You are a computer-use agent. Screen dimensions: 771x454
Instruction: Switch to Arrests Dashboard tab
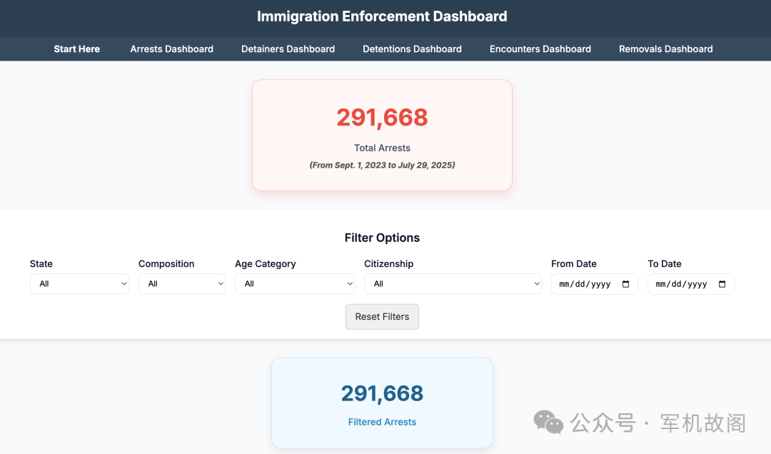tap(171, 49)
